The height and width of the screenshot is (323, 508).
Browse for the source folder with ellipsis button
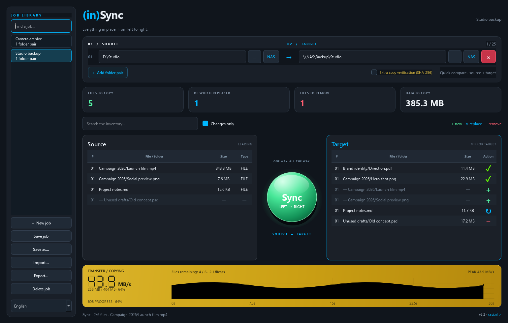(254, 57)
